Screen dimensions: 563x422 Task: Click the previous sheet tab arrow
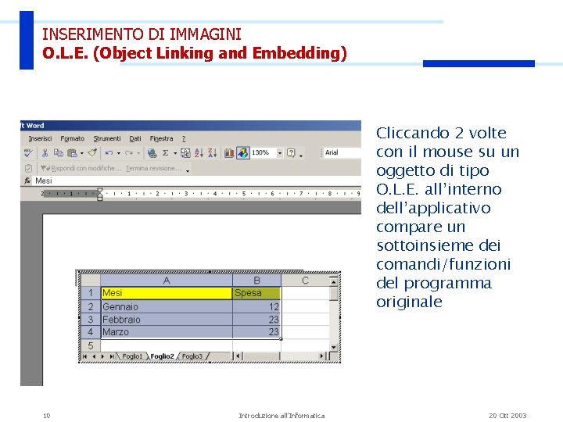(94, 356)
